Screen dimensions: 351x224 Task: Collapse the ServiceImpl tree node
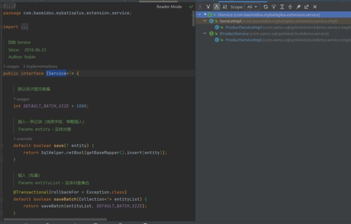(x=205, y=21)
